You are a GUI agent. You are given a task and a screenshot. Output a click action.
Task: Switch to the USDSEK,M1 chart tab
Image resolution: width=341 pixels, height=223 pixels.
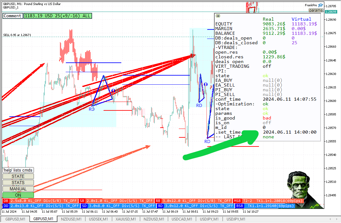99,219
